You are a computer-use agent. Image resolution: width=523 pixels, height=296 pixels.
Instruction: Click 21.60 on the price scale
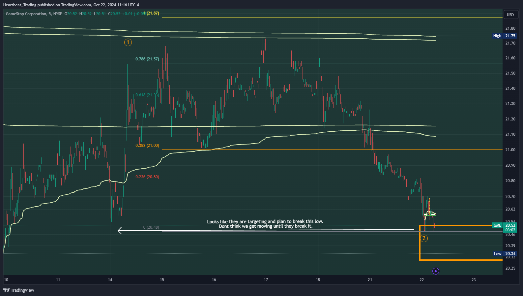[x=510, y=58]
